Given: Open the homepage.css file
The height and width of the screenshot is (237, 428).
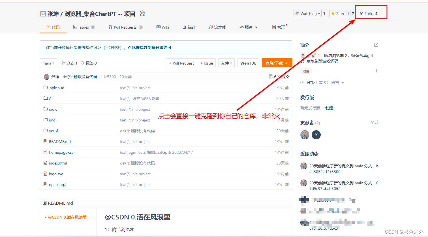Looking at the screenshot, I should click(x=61, y=152).
